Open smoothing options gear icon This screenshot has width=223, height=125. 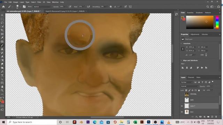(x=111, y=7)
